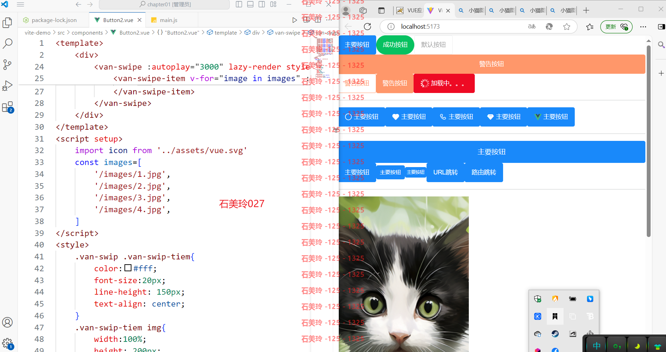This screenshot has width=666, height=352.
Task: Expand the div breadcrumb
Action: 252,33
